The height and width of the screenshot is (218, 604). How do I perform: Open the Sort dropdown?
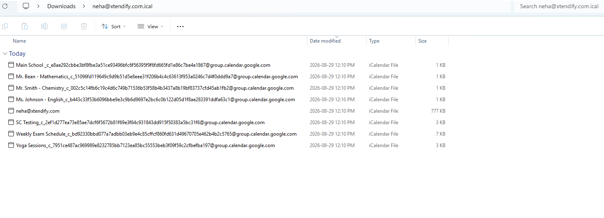click(x=114, y=26)
